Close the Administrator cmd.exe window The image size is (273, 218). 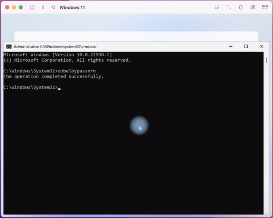(262, 47)
